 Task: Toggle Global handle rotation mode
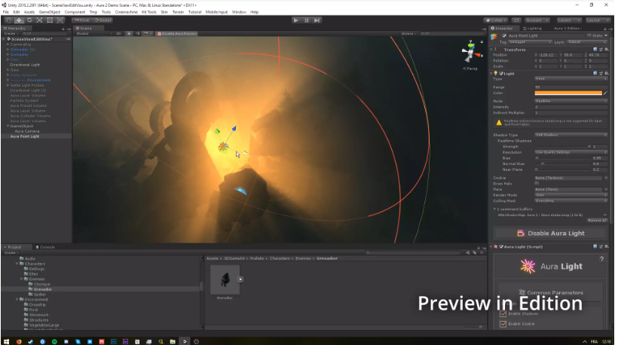coord(102,20)
